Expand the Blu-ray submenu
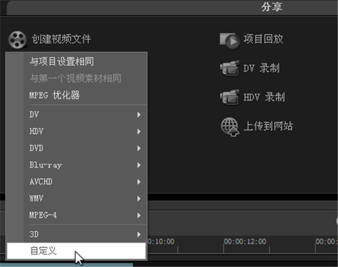 pos(77,165)
